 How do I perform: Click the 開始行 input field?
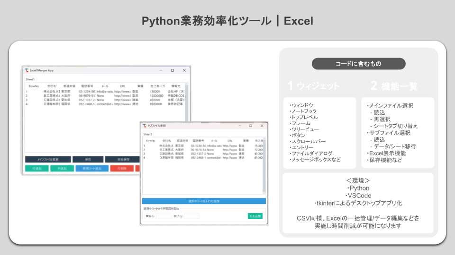coord(164,216)
